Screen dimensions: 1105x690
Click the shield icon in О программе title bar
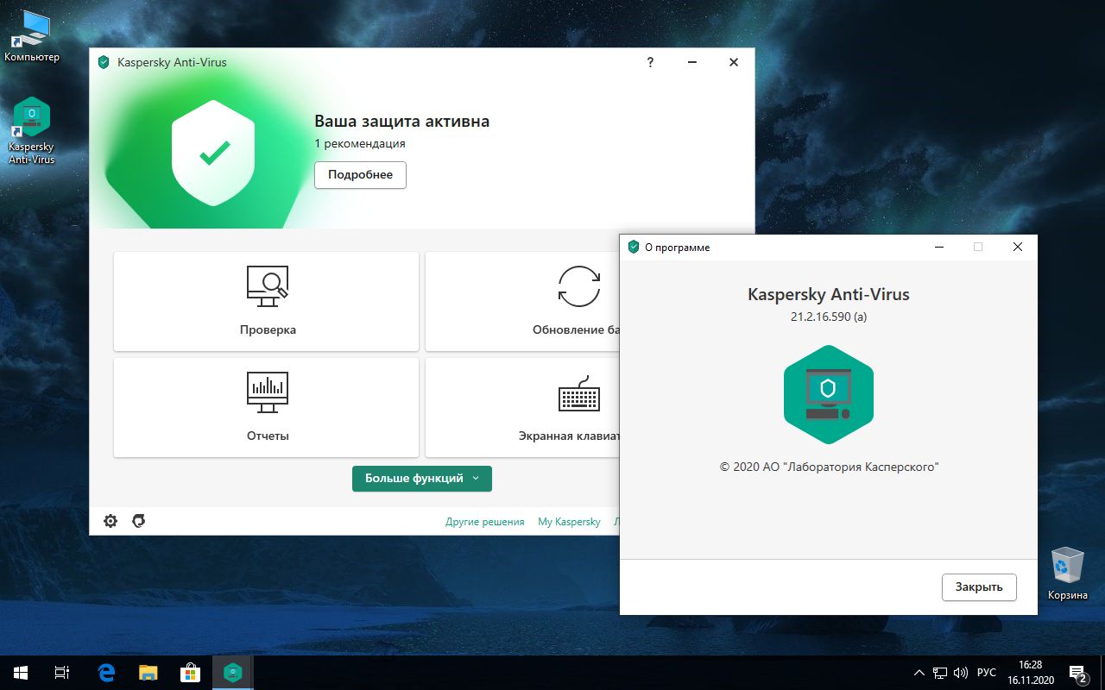click(x=633, y=247)
